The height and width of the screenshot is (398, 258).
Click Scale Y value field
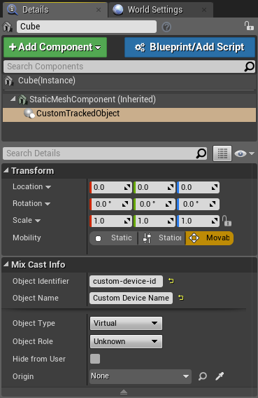pyautogui.click(x=155, y=221)
